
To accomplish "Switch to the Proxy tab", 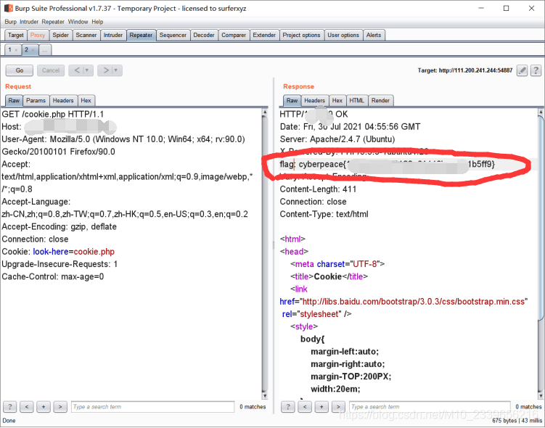I will 38,35.
